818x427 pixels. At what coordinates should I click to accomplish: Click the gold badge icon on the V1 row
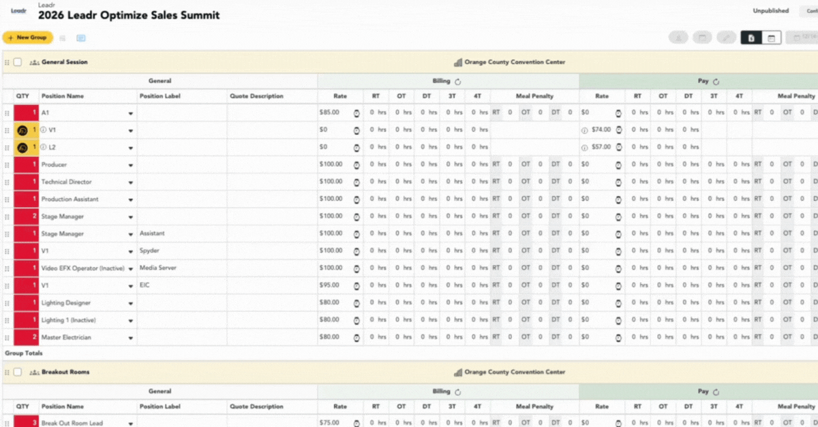click(x=22, y=130)
